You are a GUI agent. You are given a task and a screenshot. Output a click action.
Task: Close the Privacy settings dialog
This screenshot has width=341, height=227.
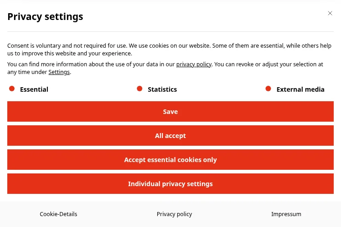330,13
